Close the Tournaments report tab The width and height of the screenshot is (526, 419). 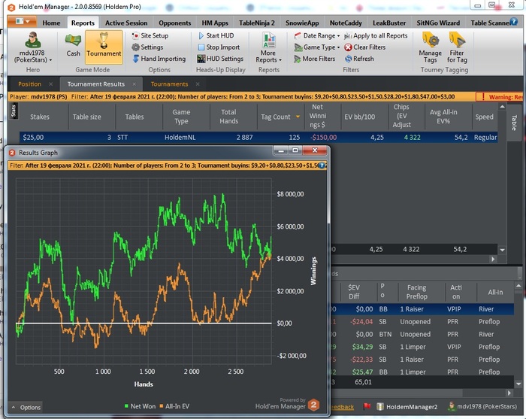click(x=198, y=84)
